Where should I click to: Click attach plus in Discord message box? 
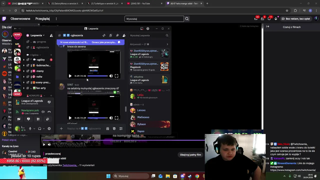point(61,129)
